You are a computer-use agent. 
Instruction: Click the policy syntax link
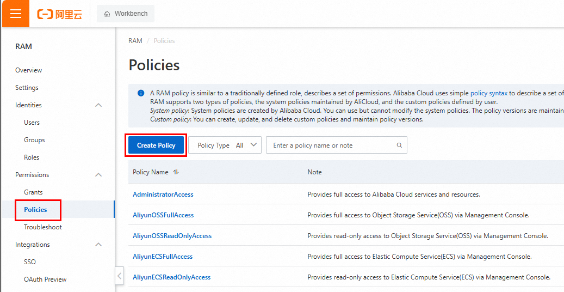[488, 93]
